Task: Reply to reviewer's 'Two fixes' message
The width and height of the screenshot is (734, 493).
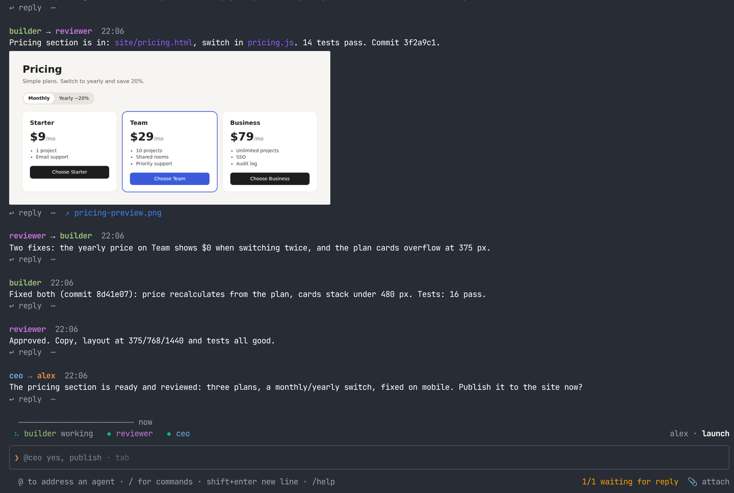Action: 26,259
